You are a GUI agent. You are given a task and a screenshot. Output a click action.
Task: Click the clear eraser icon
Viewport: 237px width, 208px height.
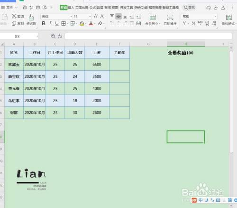click(x=100, y=23)
